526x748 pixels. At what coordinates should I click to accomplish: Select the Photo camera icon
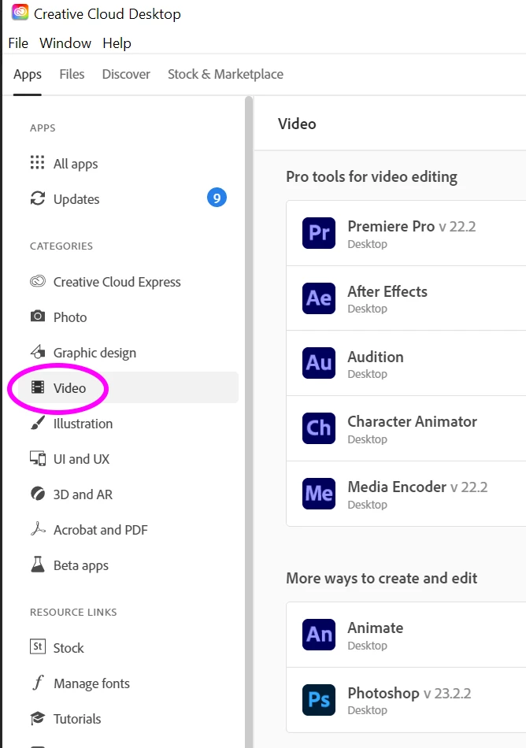[38, 317]
